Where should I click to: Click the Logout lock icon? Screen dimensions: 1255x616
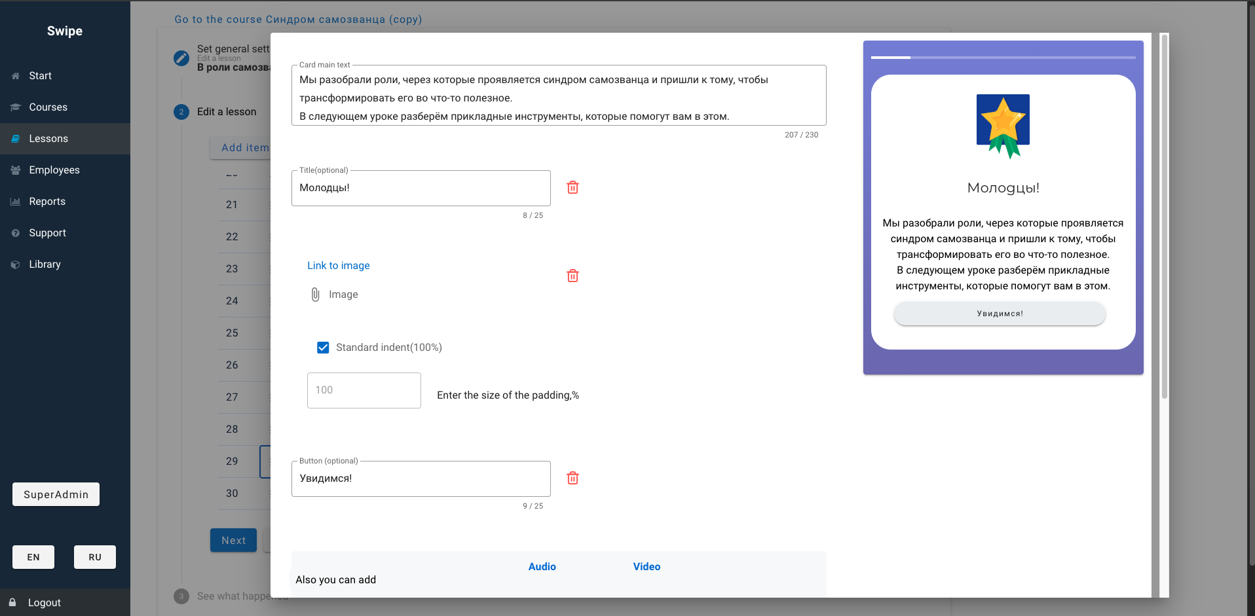(12, 602)
